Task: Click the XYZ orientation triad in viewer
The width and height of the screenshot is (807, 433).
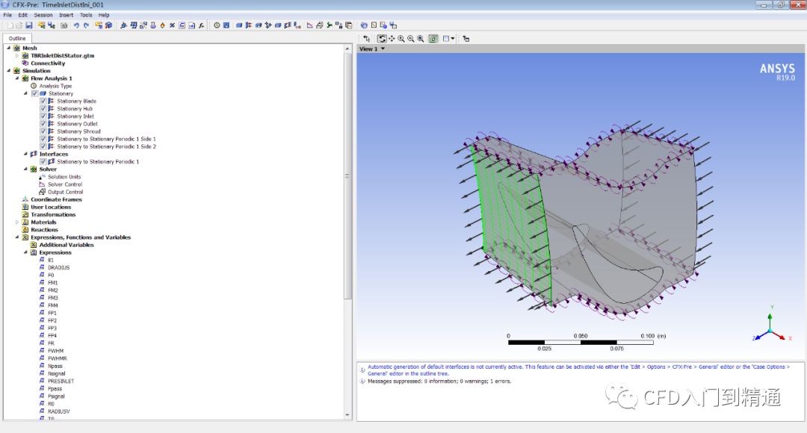Action: [771, 326]
